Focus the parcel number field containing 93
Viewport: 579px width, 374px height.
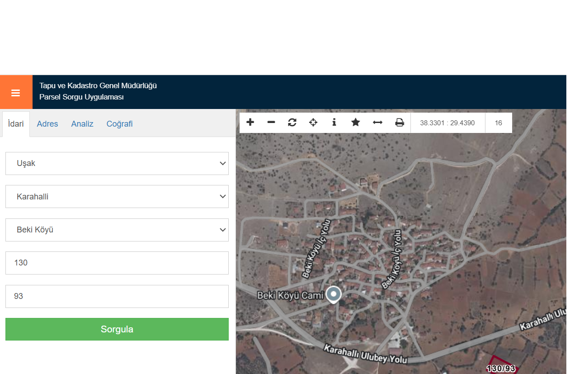[x=117, y=296]
